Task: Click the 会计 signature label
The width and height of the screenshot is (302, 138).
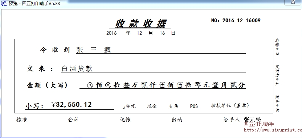Action: pyautogui.click(x=73, y=120)
